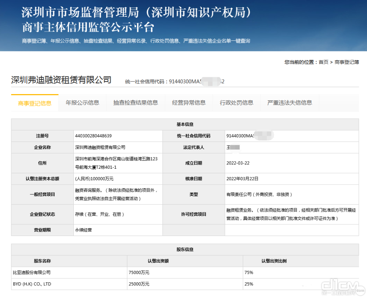Click the 统一社会信用代码 table label cell
Viewport: 367px width, 297px height.
click(x=193, y=136)
